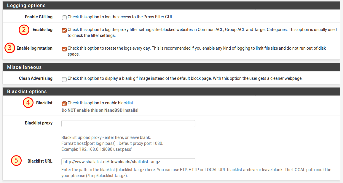Select the Clean Advertising label text
This screenshot has width=343, height=183.
coord(36,78)
